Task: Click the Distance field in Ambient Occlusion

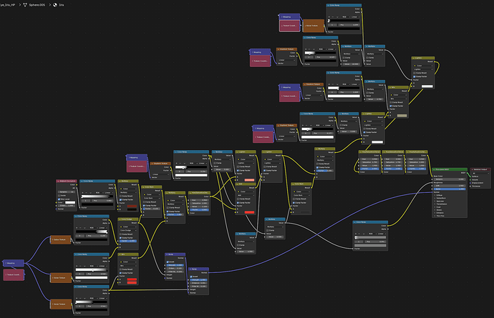Action: [67, 206]
